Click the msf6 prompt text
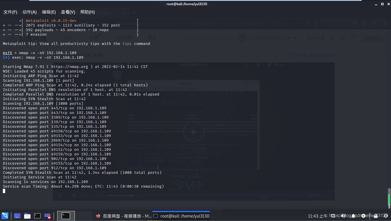 click(7, 53)
